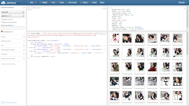Click the Share button
189x106 pixels.
102,3
